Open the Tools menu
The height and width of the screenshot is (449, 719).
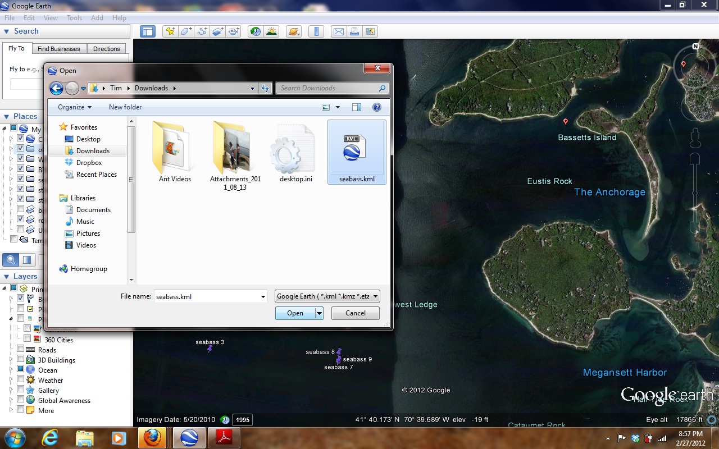point(75,18)
